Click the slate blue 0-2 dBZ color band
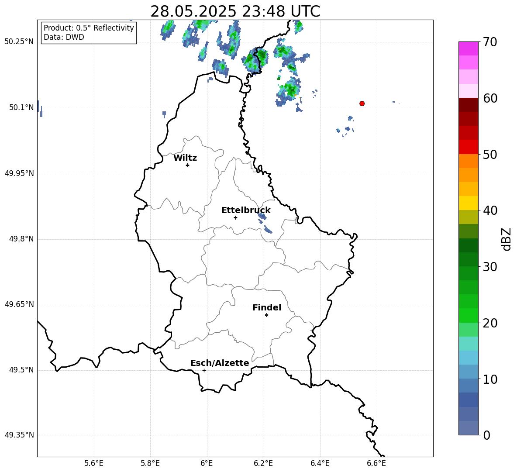This screenshot has height=472, width=517. coord(468,428)
